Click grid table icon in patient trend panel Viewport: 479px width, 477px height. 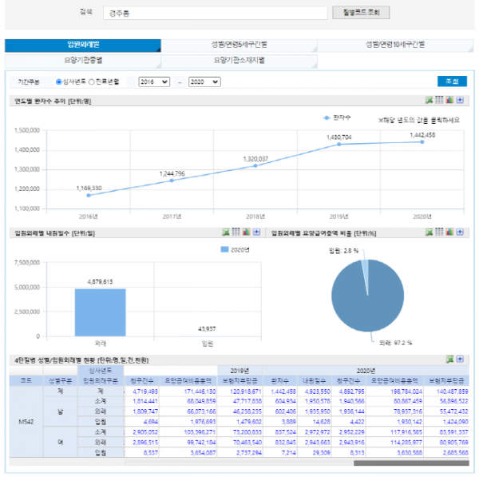click(440, 101)
